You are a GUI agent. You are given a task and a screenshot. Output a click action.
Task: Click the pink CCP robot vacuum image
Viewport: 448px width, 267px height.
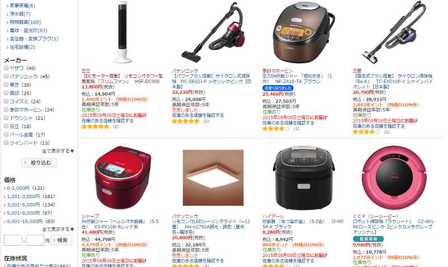(x=394, y=177)
